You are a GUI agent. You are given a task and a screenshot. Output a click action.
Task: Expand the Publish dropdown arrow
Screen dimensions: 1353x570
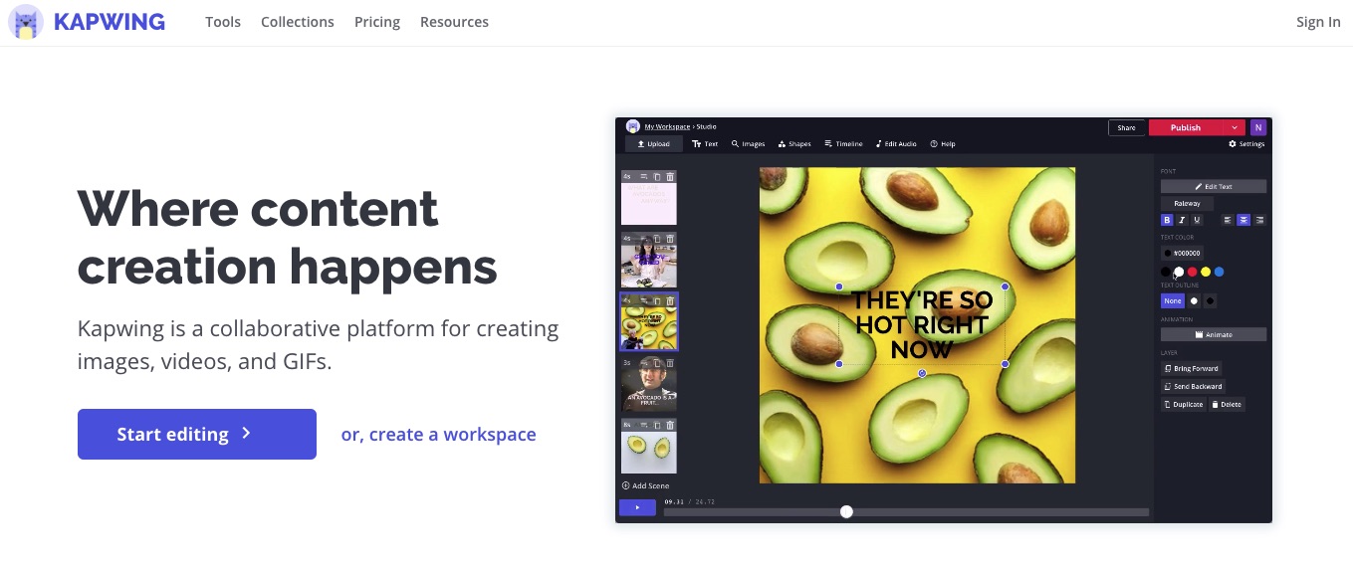coord(1235,127)
